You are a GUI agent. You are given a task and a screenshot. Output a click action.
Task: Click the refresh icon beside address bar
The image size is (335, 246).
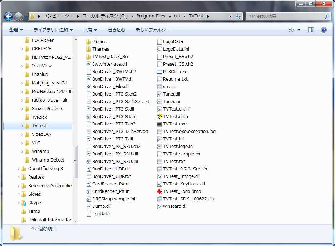(x=238, y=16)
